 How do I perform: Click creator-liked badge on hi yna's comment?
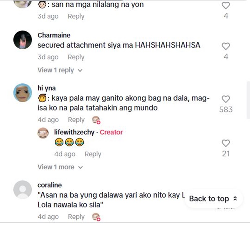(96, 120)
